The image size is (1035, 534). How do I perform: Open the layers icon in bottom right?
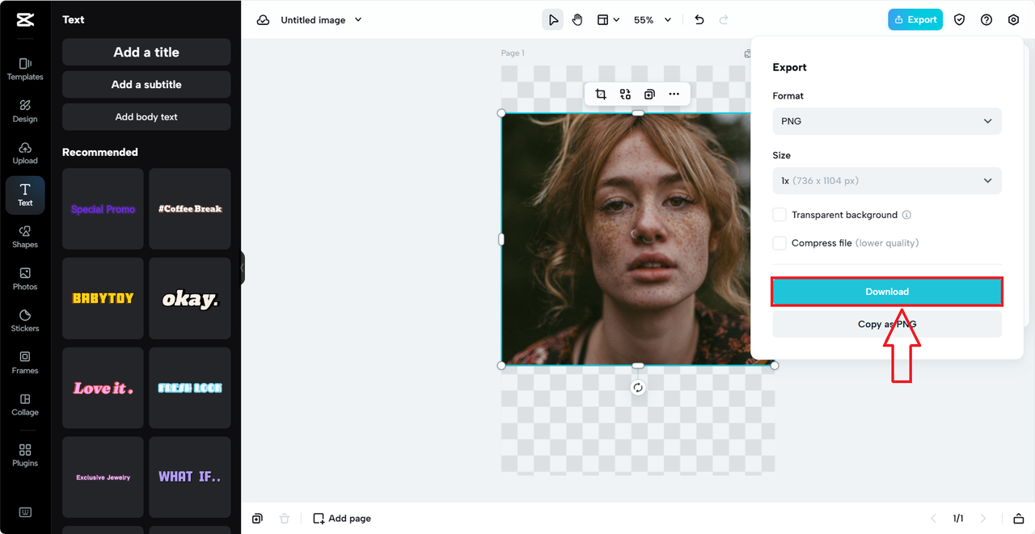point(1018,519)
